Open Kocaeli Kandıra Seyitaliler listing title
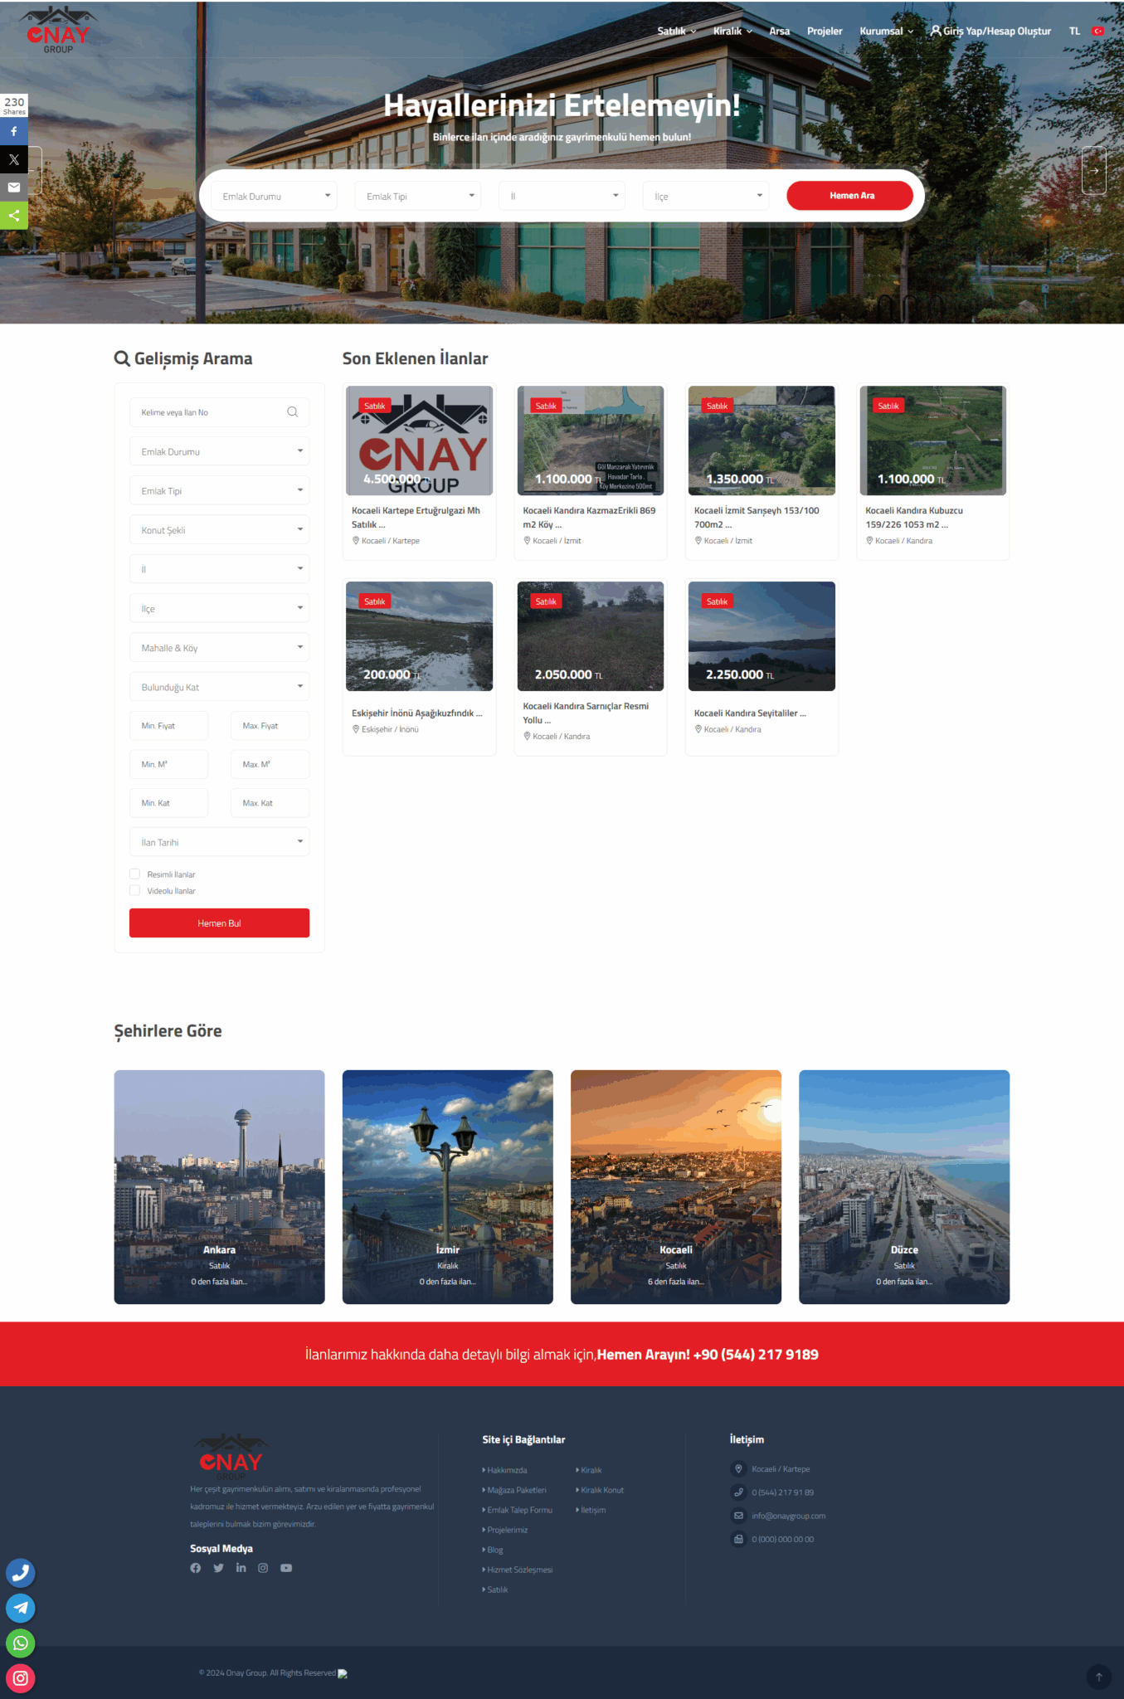Viewport: 1124px width, 1699px height. point(750,713)
